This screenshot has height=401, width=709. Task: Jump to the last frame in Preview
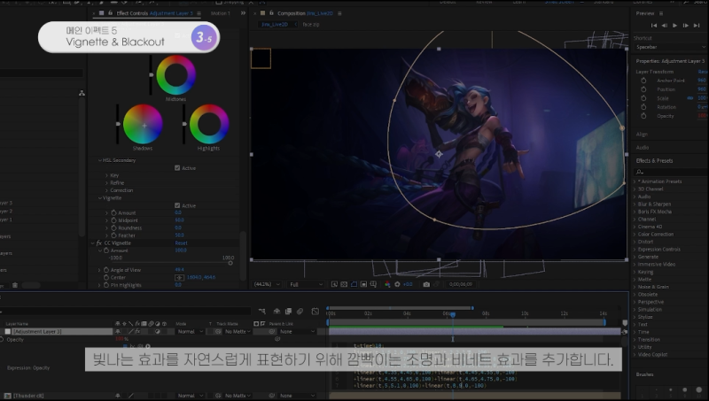[x=698, y=26]
